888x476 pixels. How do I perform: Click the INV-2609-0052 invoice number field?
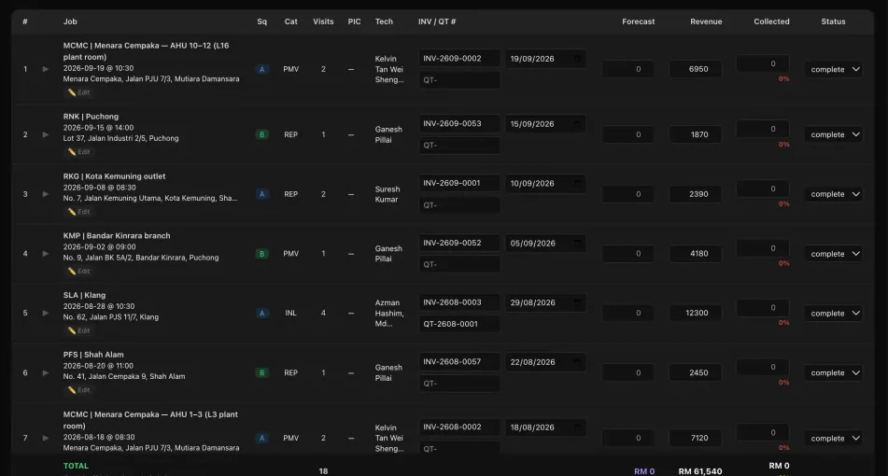tap(459, 243)
